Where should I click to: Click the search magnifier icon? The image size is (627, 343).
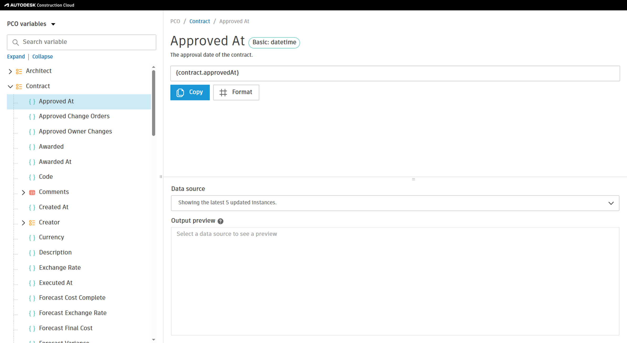(16, 42)
